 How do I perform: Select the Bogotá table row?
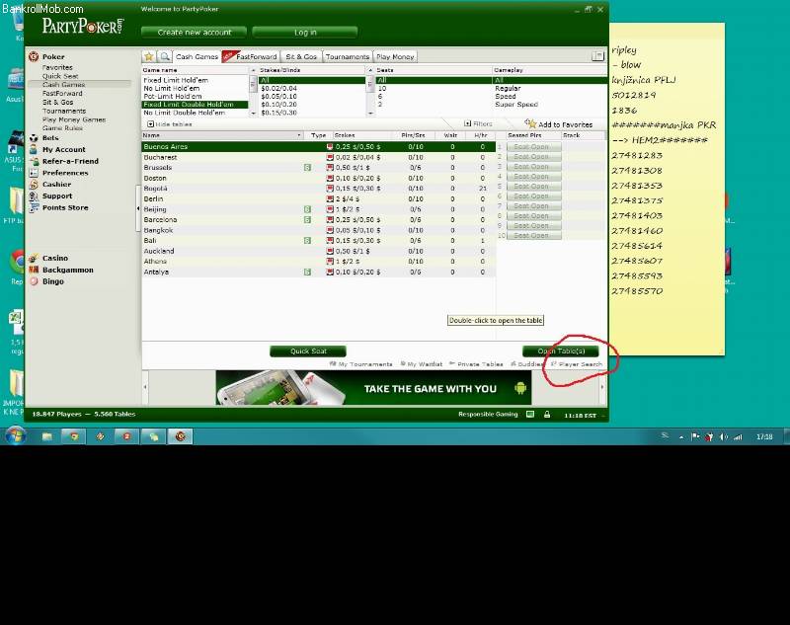coord(318,189)
